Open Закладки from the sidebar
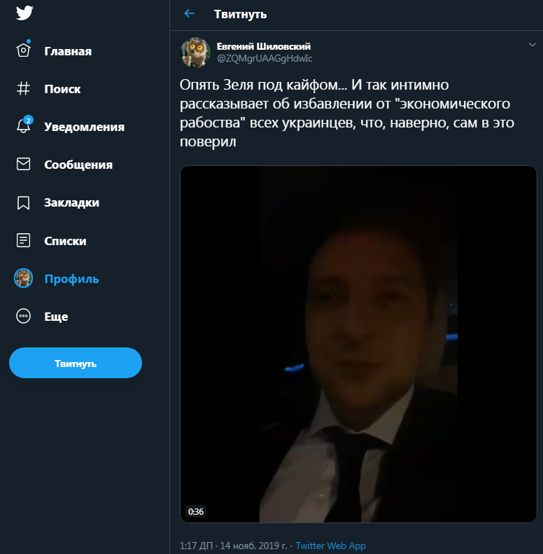Image resolution: width=543 pixels, height=554 pixels. click(71, 202)
